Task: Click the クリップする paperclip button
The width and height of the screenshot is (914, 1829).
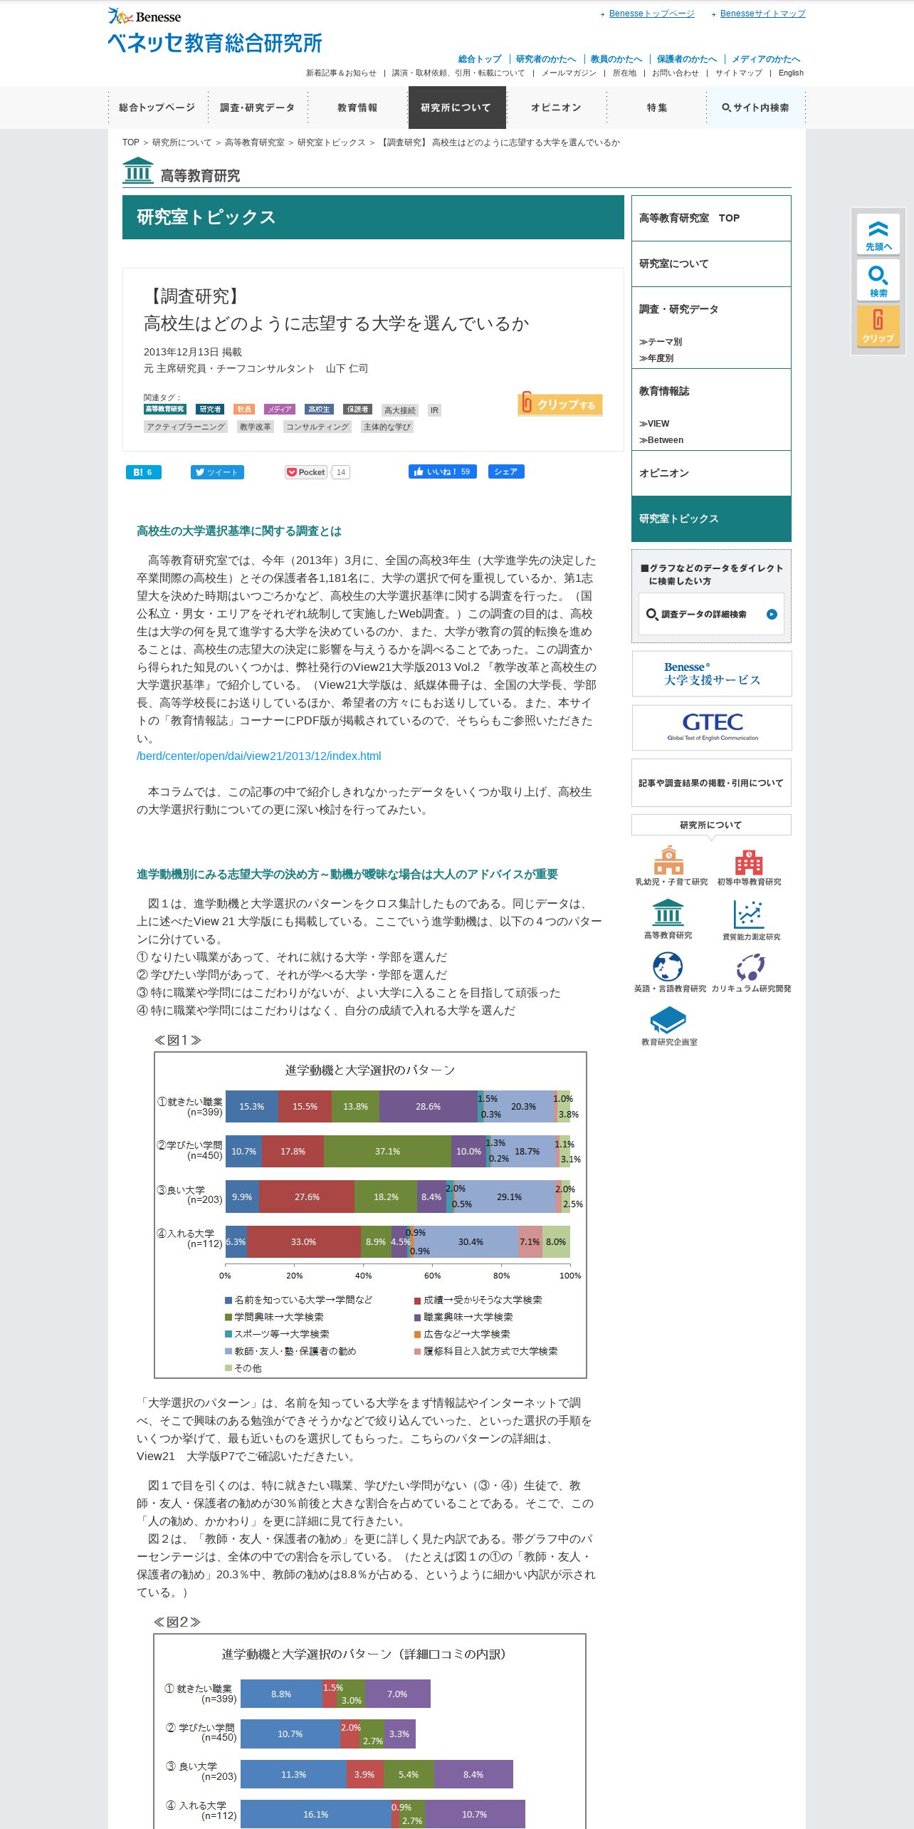Action: click(560, 404)
